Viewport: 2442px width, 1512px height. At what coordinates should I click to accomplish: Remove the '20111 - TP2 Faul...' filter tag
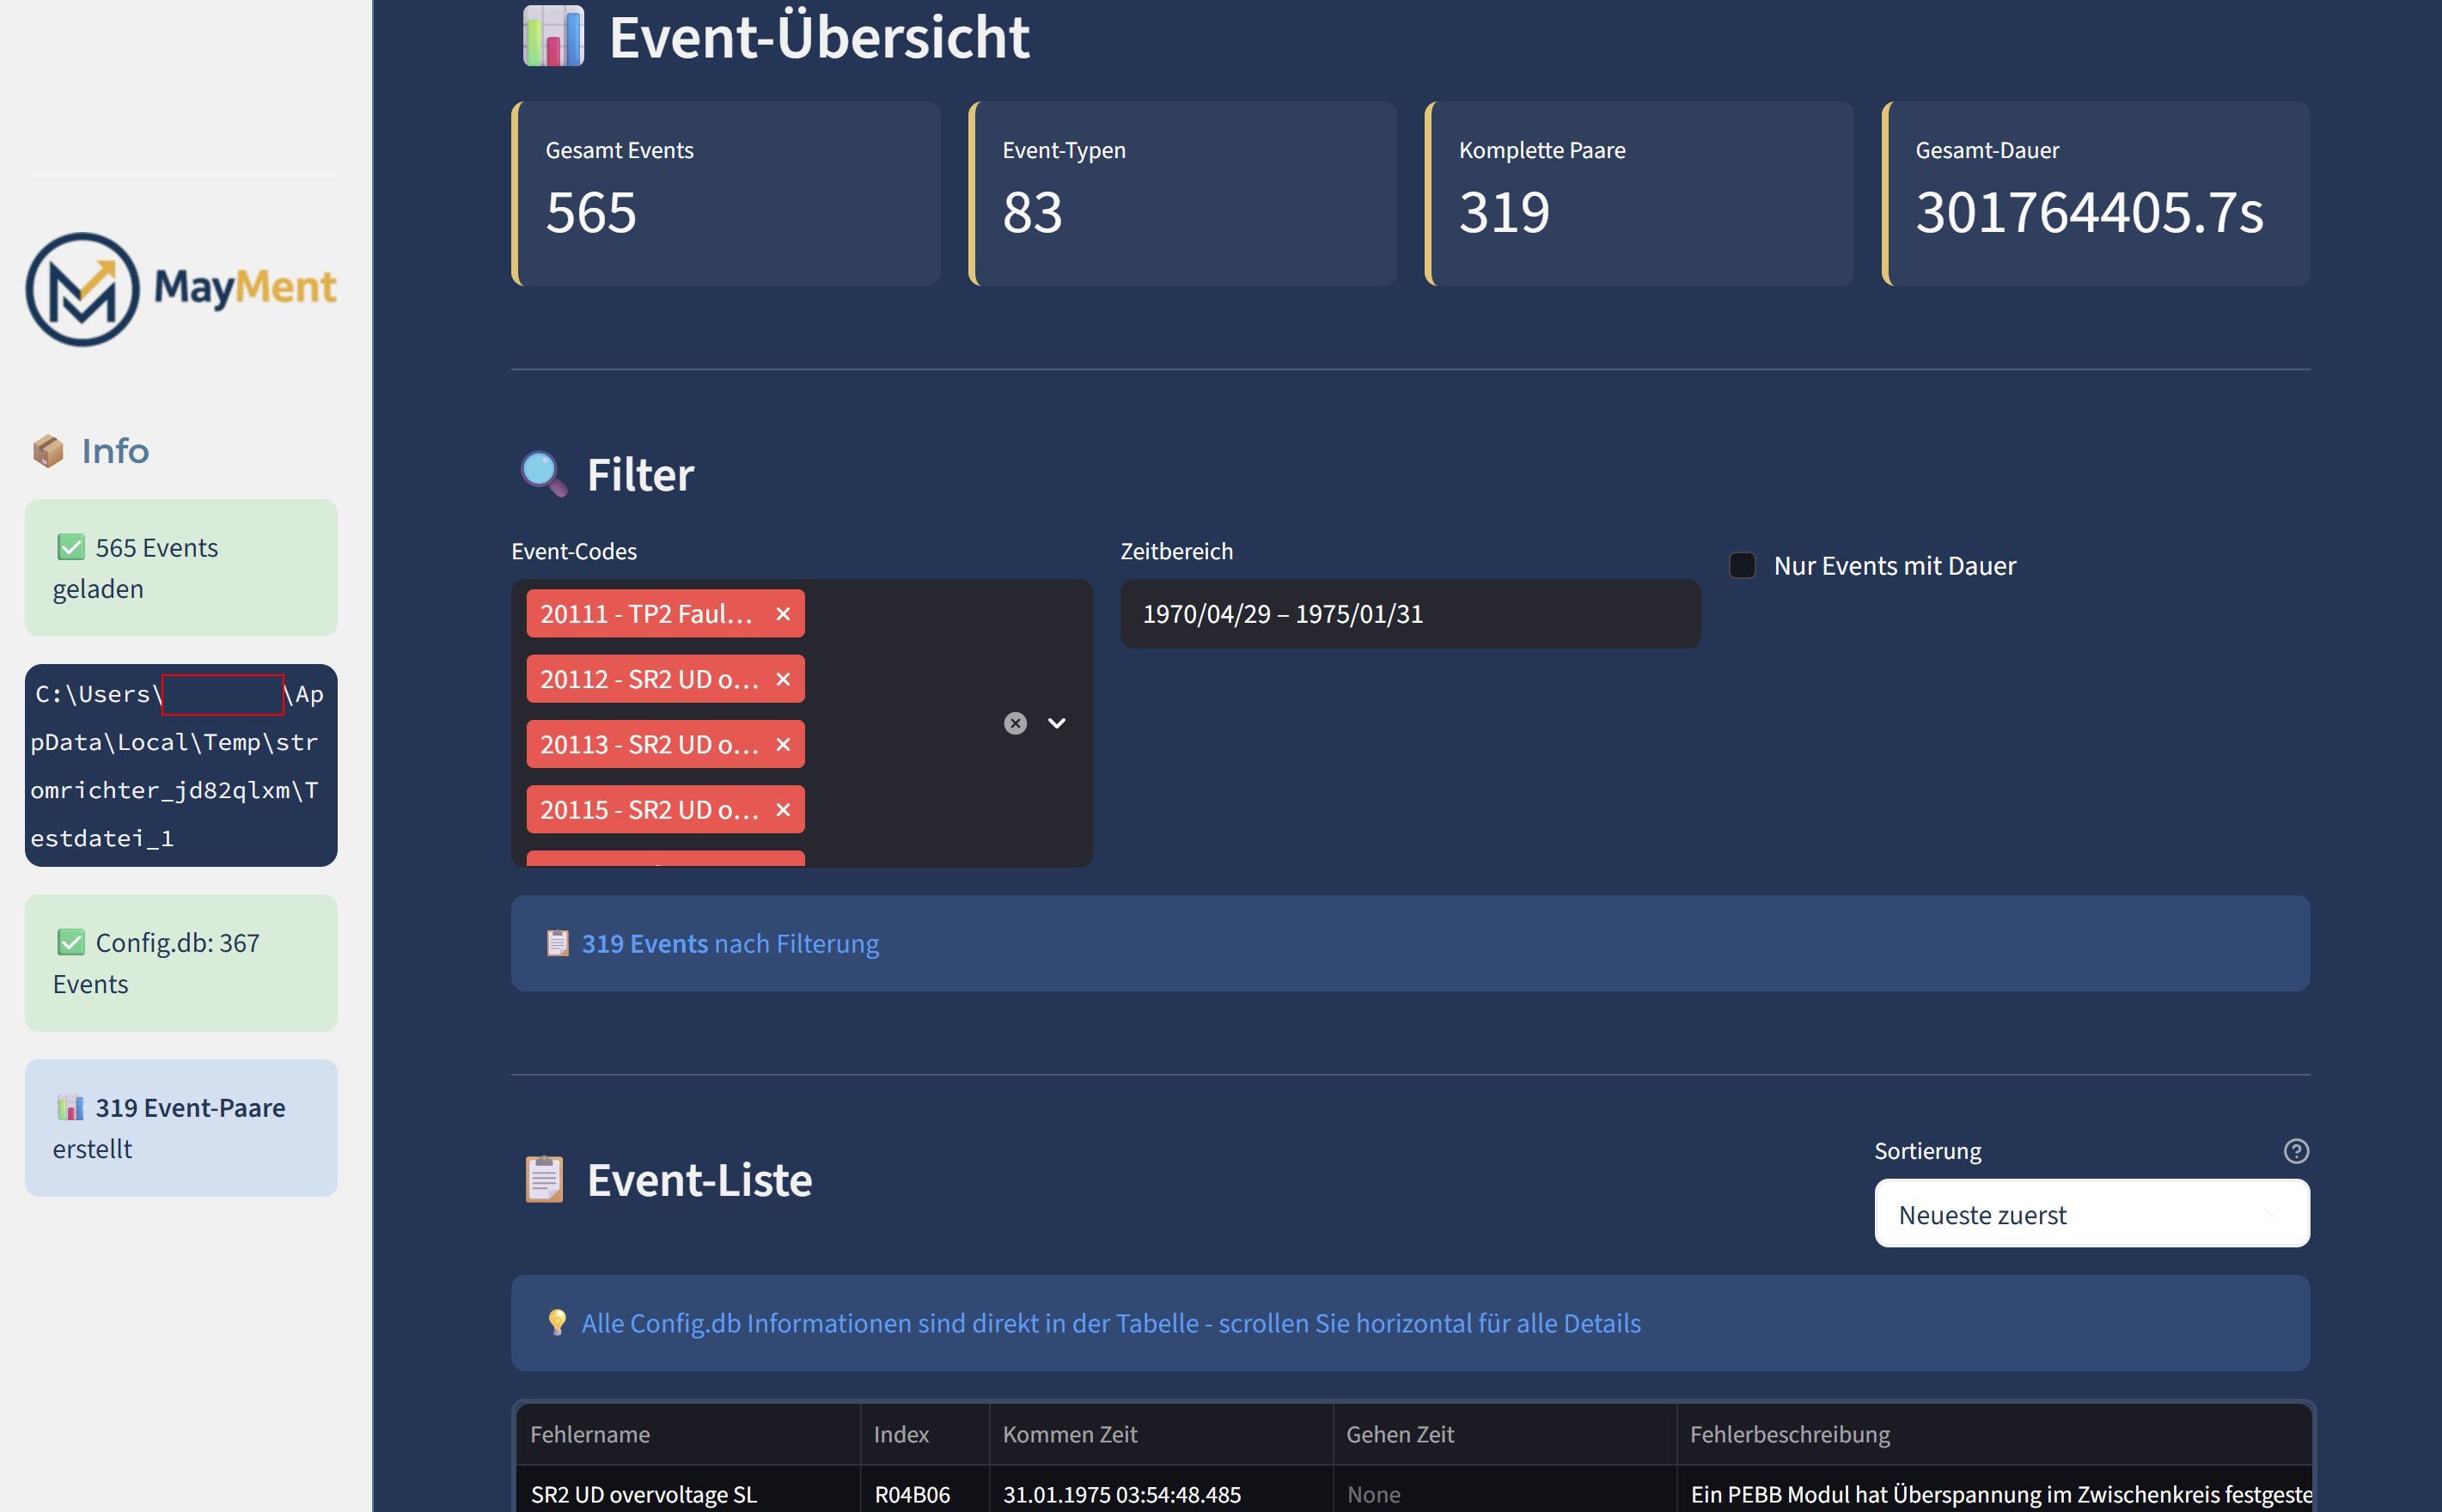783,613
